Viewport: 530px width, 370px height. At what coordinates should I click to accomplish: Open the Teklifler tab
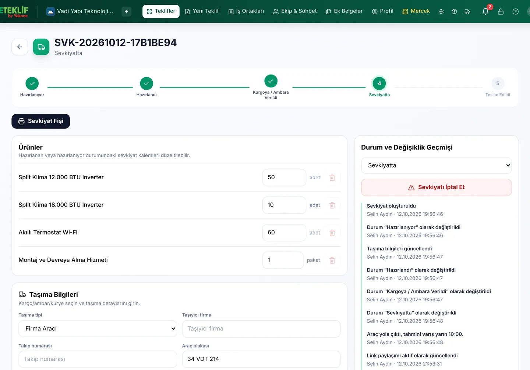click(161, 11)
